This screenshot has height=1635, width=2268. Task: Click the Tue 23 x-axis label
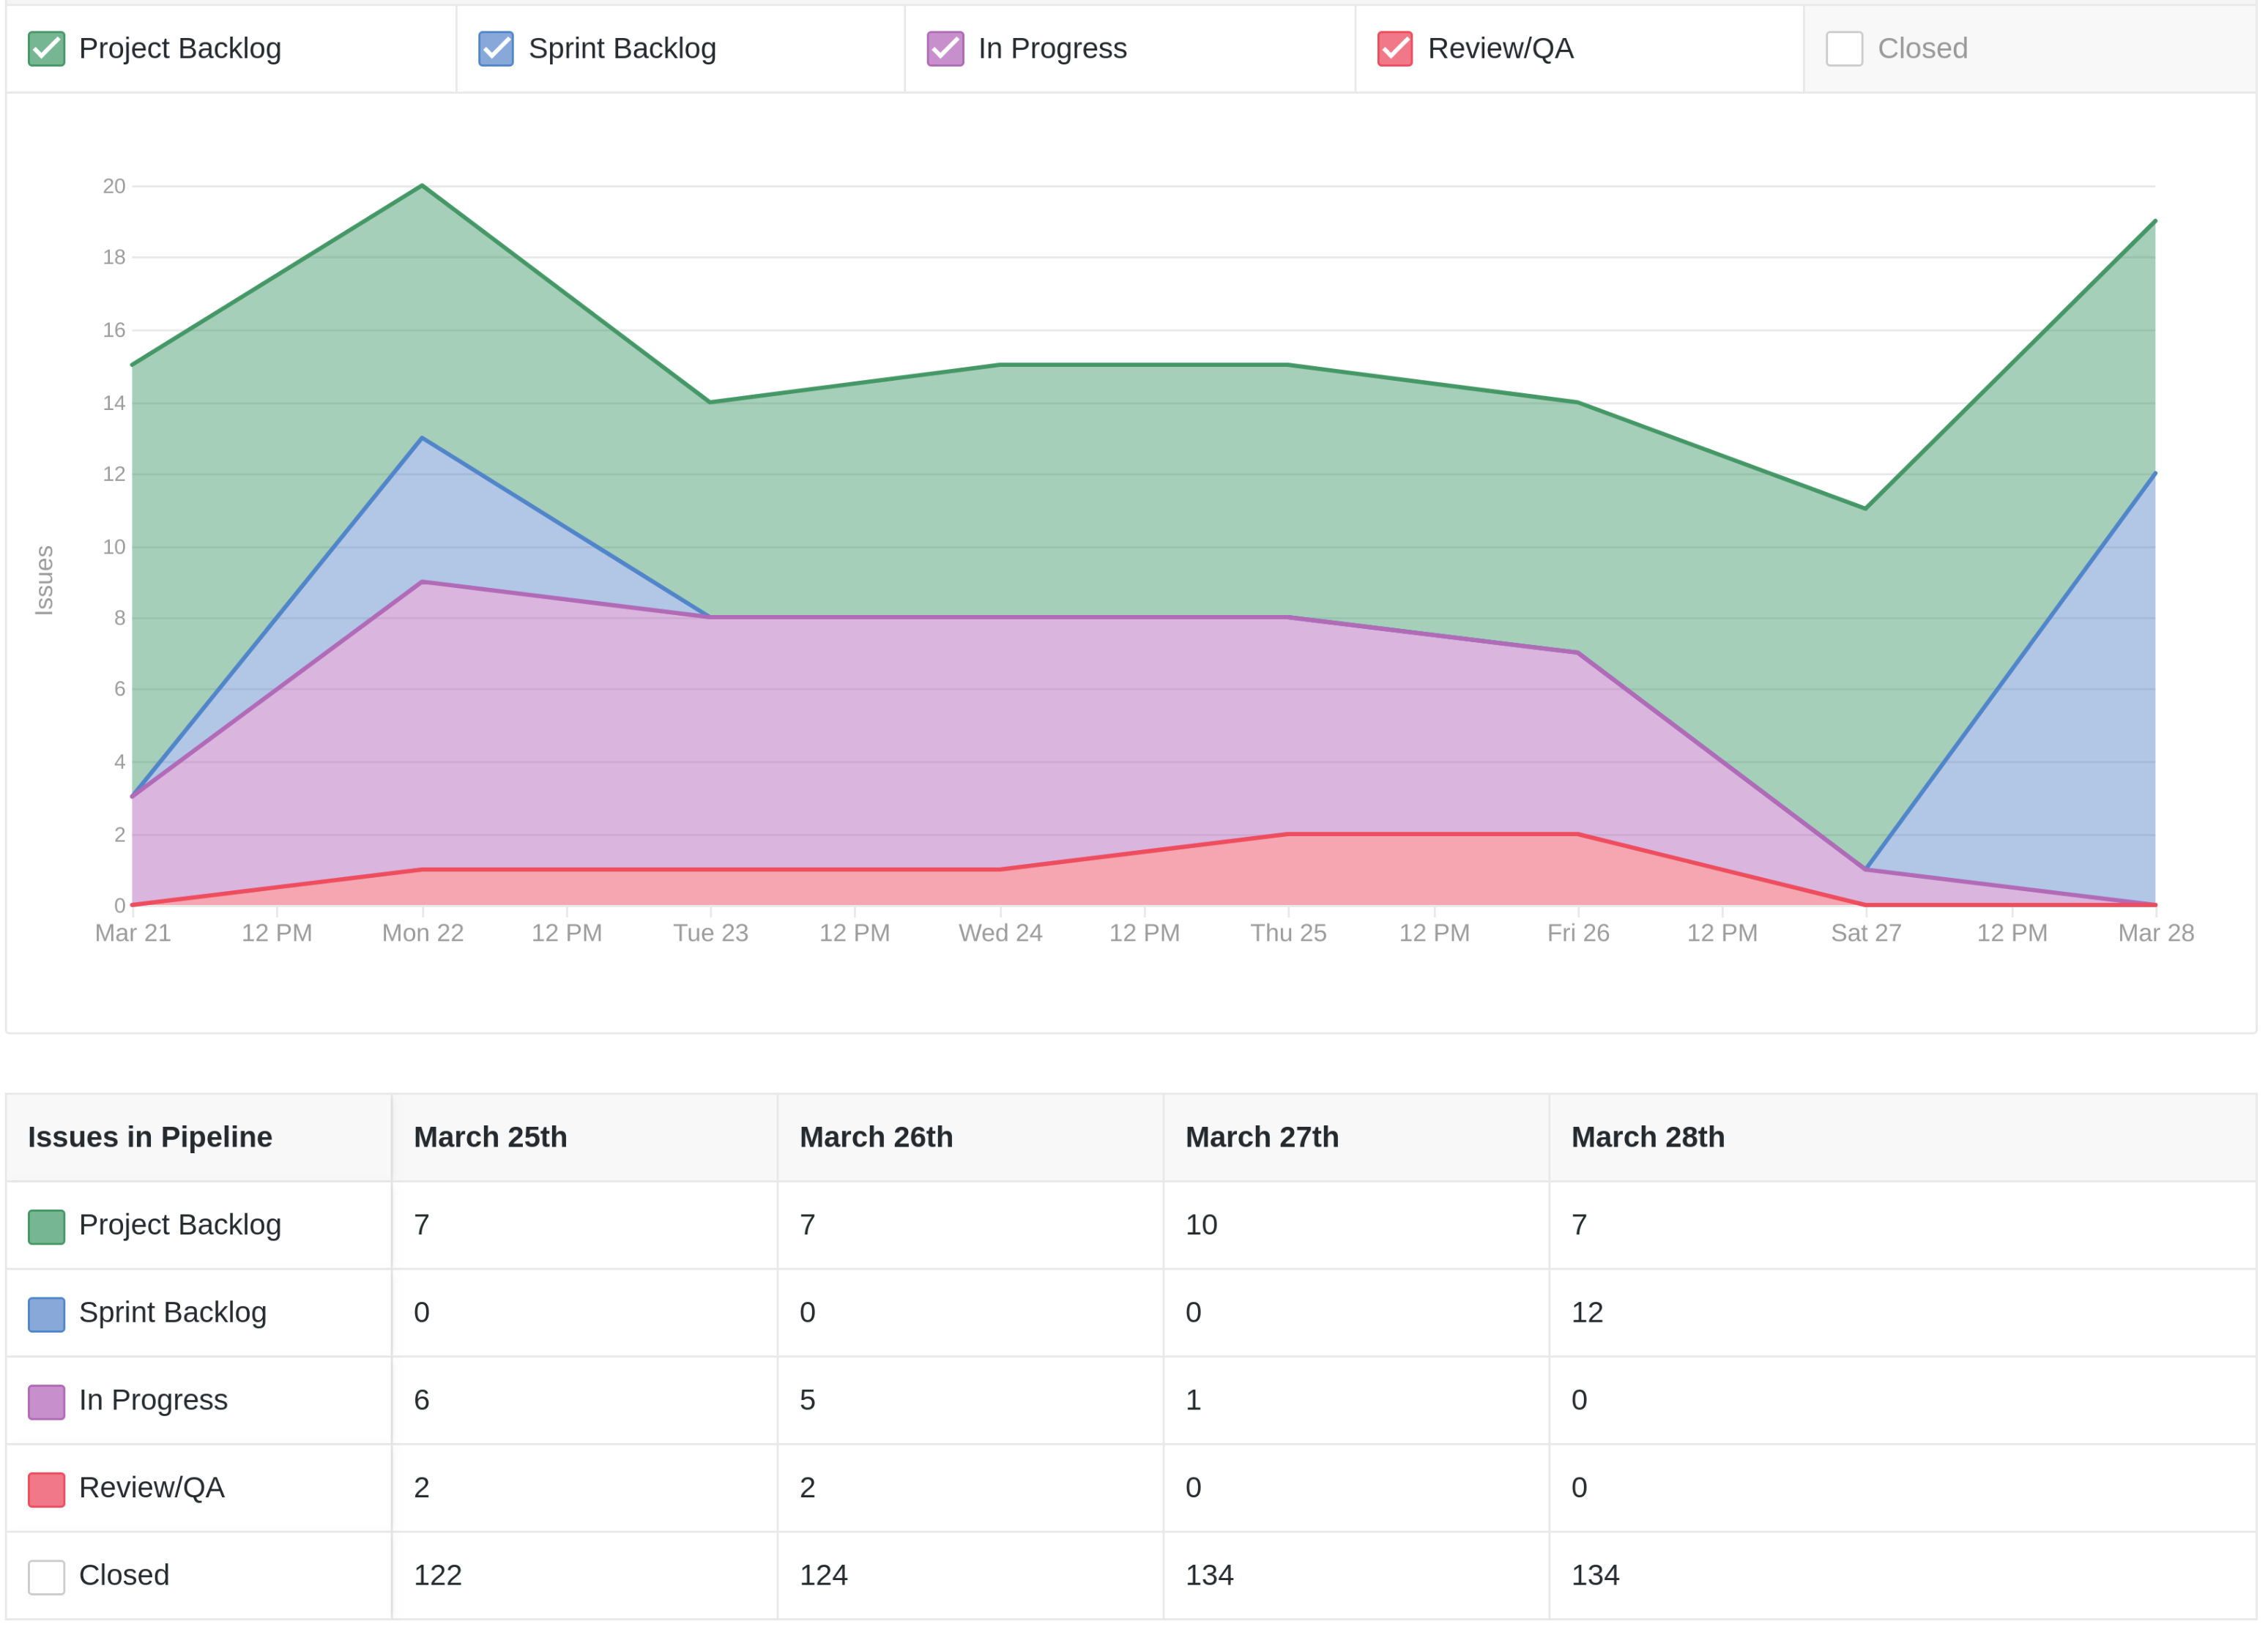click(711, 933)
